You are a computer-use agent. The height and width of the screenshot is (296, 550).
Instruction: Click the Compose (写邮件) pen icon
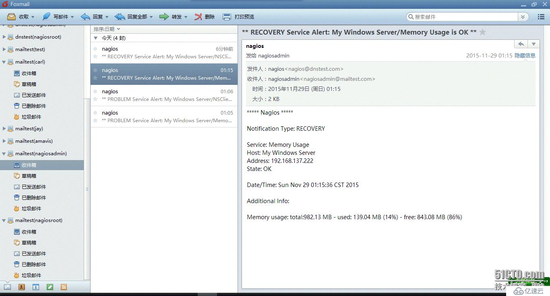(x=47, y=16)
